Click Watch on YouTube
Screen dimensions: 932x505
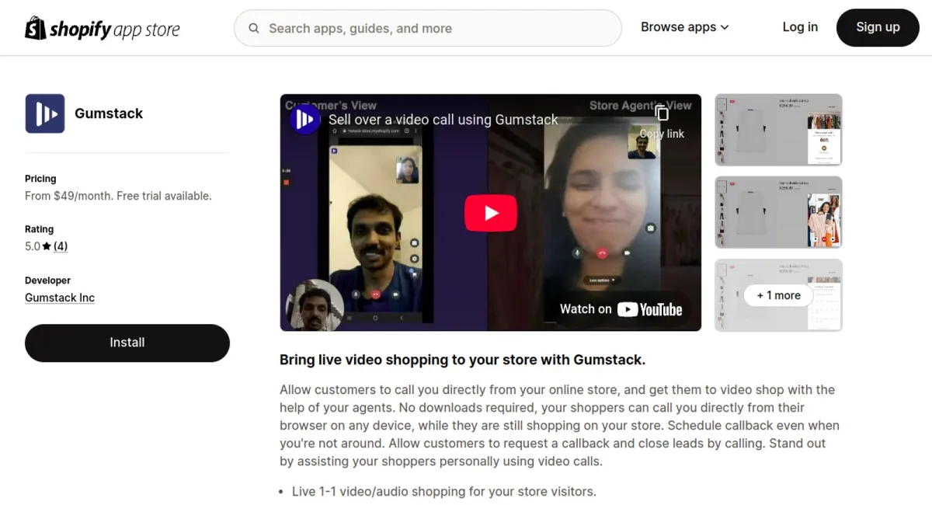(x=621, y=309)
